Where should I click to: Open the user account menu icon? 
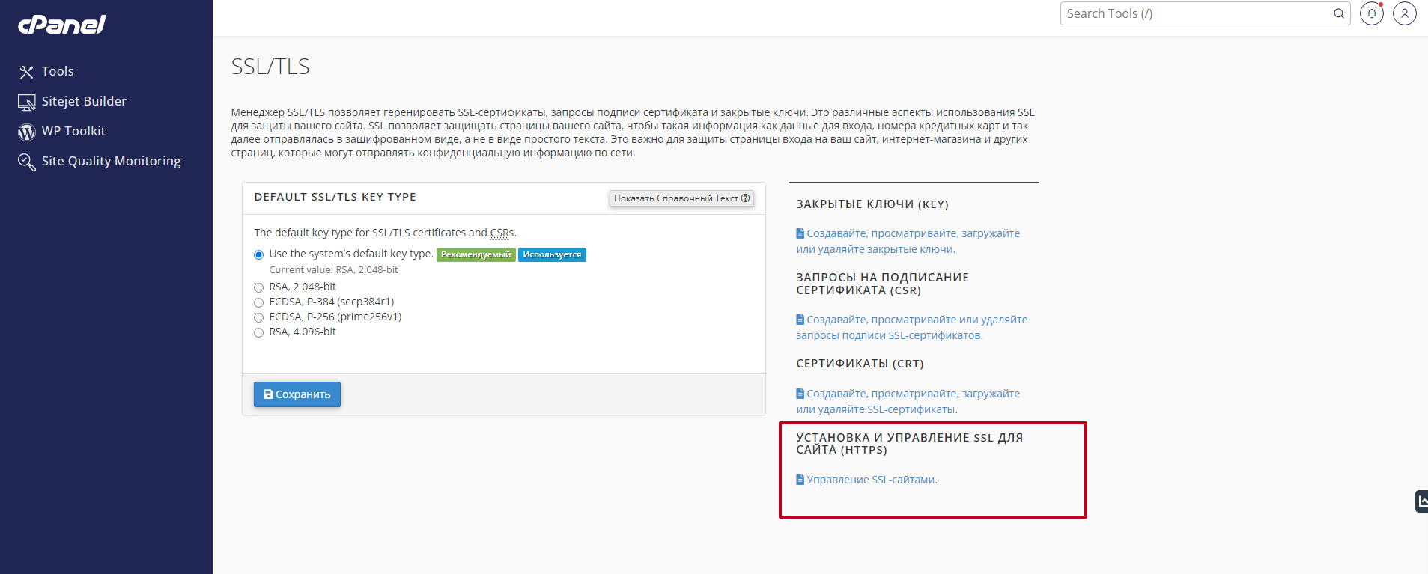1405,13
